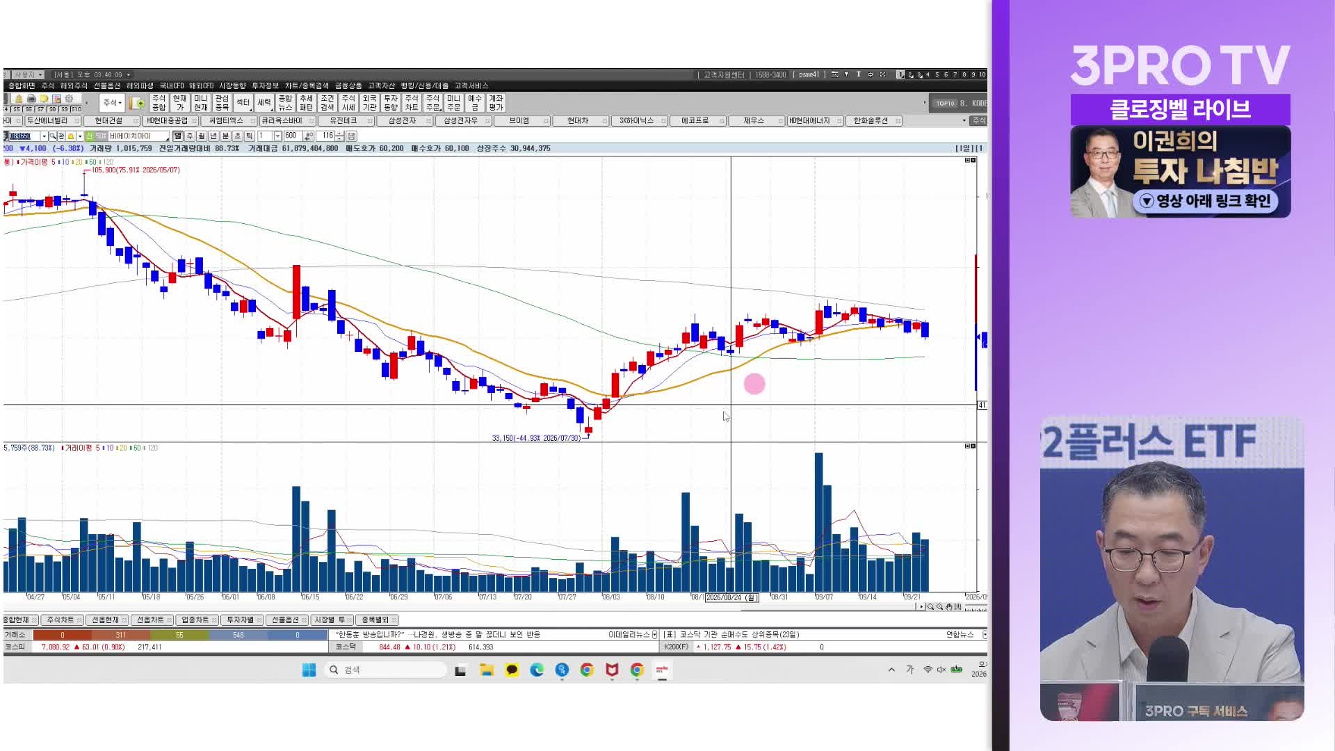Expand the stock tab list dropdown arrow

(964, 121)
